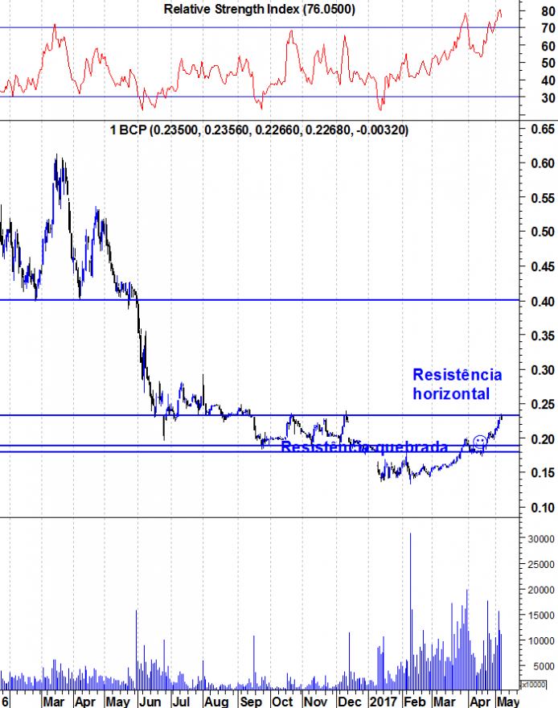Click the 2017 year label
Viewport: 558px width, 708px height.
pos(383,702)
